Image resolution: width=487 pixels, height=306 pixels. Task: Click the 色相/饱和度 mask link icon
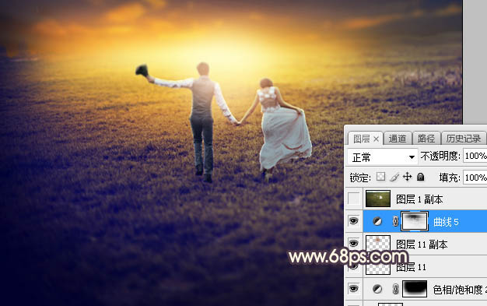(395, 289)
